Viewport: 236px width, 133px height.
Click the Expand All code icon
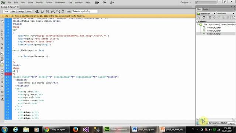pos(2,38)
